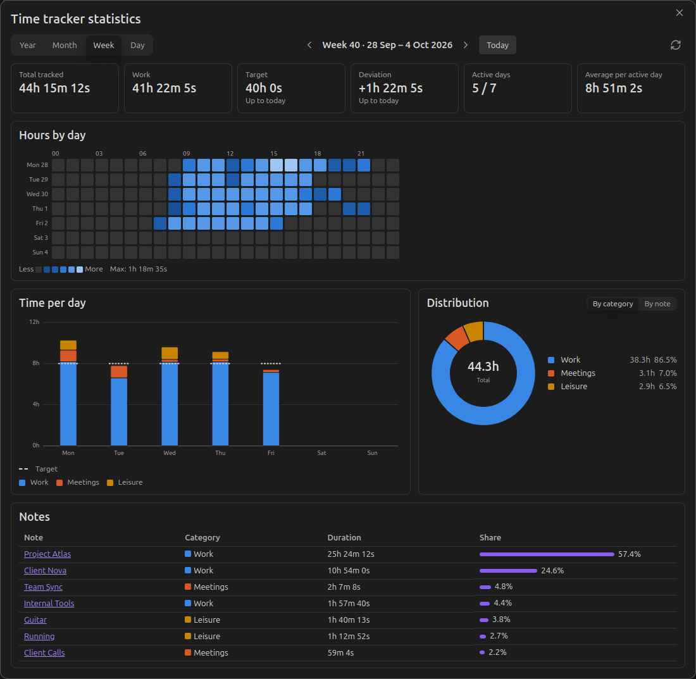Refresh statistics with the reload icon
The height and width of the screenshot is (679, 696).
point(675,46)
